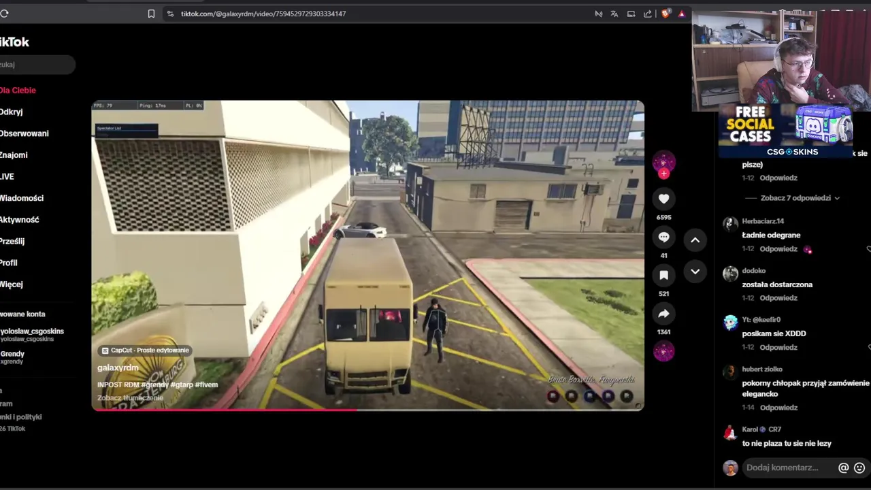The width and height of the screenshot is (871, 490).
Task: Click '#grendy' hashtag in caption
Action: pos(155,385)
